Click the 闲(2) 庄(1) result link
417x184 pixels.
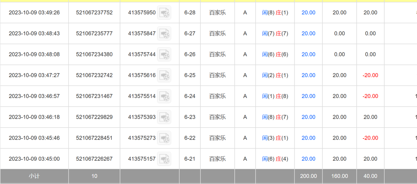275,75
